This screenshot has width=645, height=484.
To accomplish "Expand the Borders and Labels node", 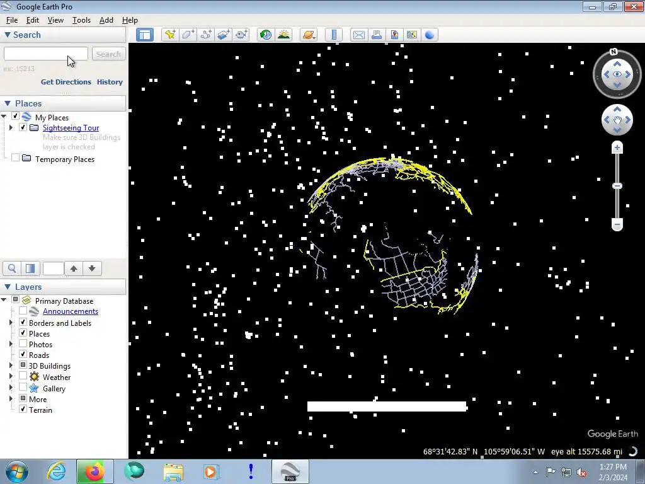I will [11, 323].
